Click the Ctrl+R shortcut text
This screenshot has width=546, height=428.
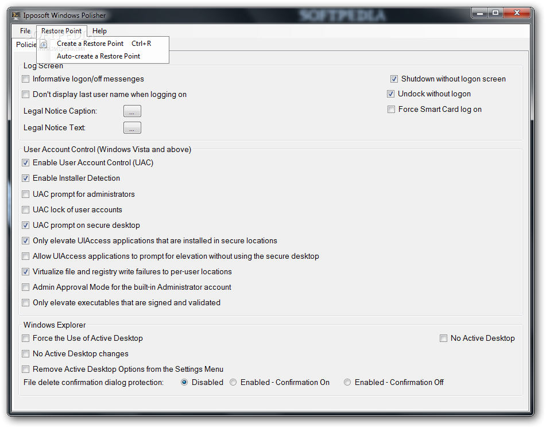pos(141,44)
